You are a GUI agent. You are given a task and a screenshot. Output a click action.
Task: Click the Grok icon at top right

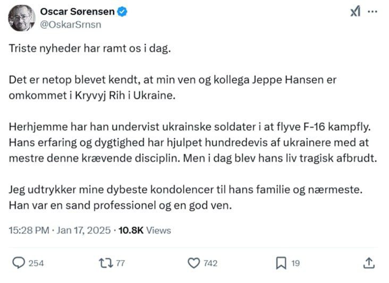click(x=356, y=12)
